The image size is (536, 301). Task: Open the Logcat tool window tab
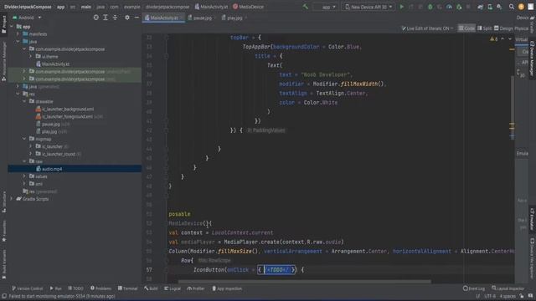[x=173, y=288]
